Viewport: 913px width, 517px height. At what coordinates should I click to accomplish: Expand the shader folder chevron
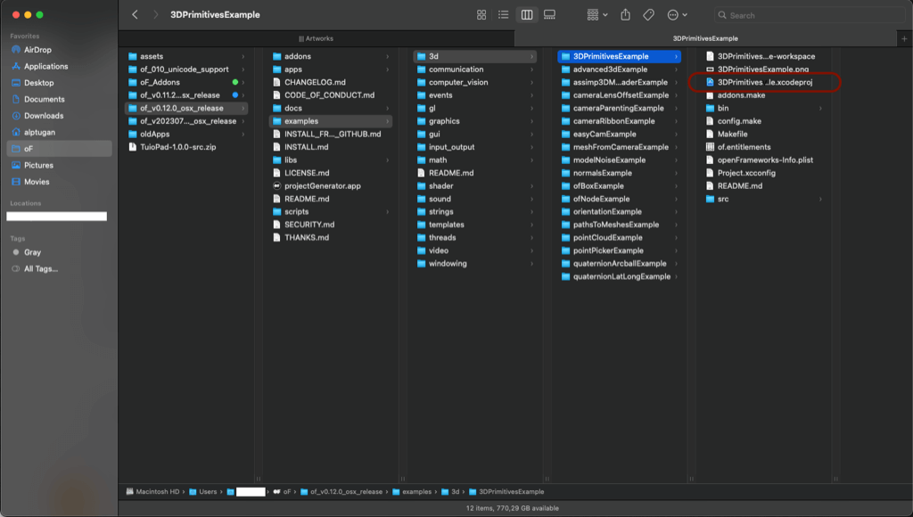[x=531, y=185]
